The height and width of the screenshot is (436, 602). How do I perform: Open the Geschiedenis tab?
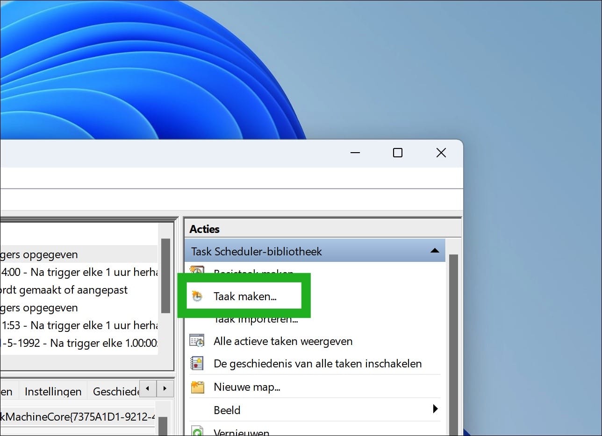click(115, 391)
